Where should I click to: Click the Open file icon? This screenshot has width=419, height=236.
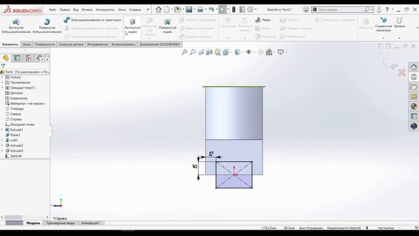177,10
